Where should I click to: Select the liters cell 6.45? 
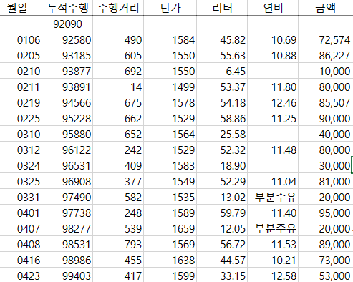[222, 71]
